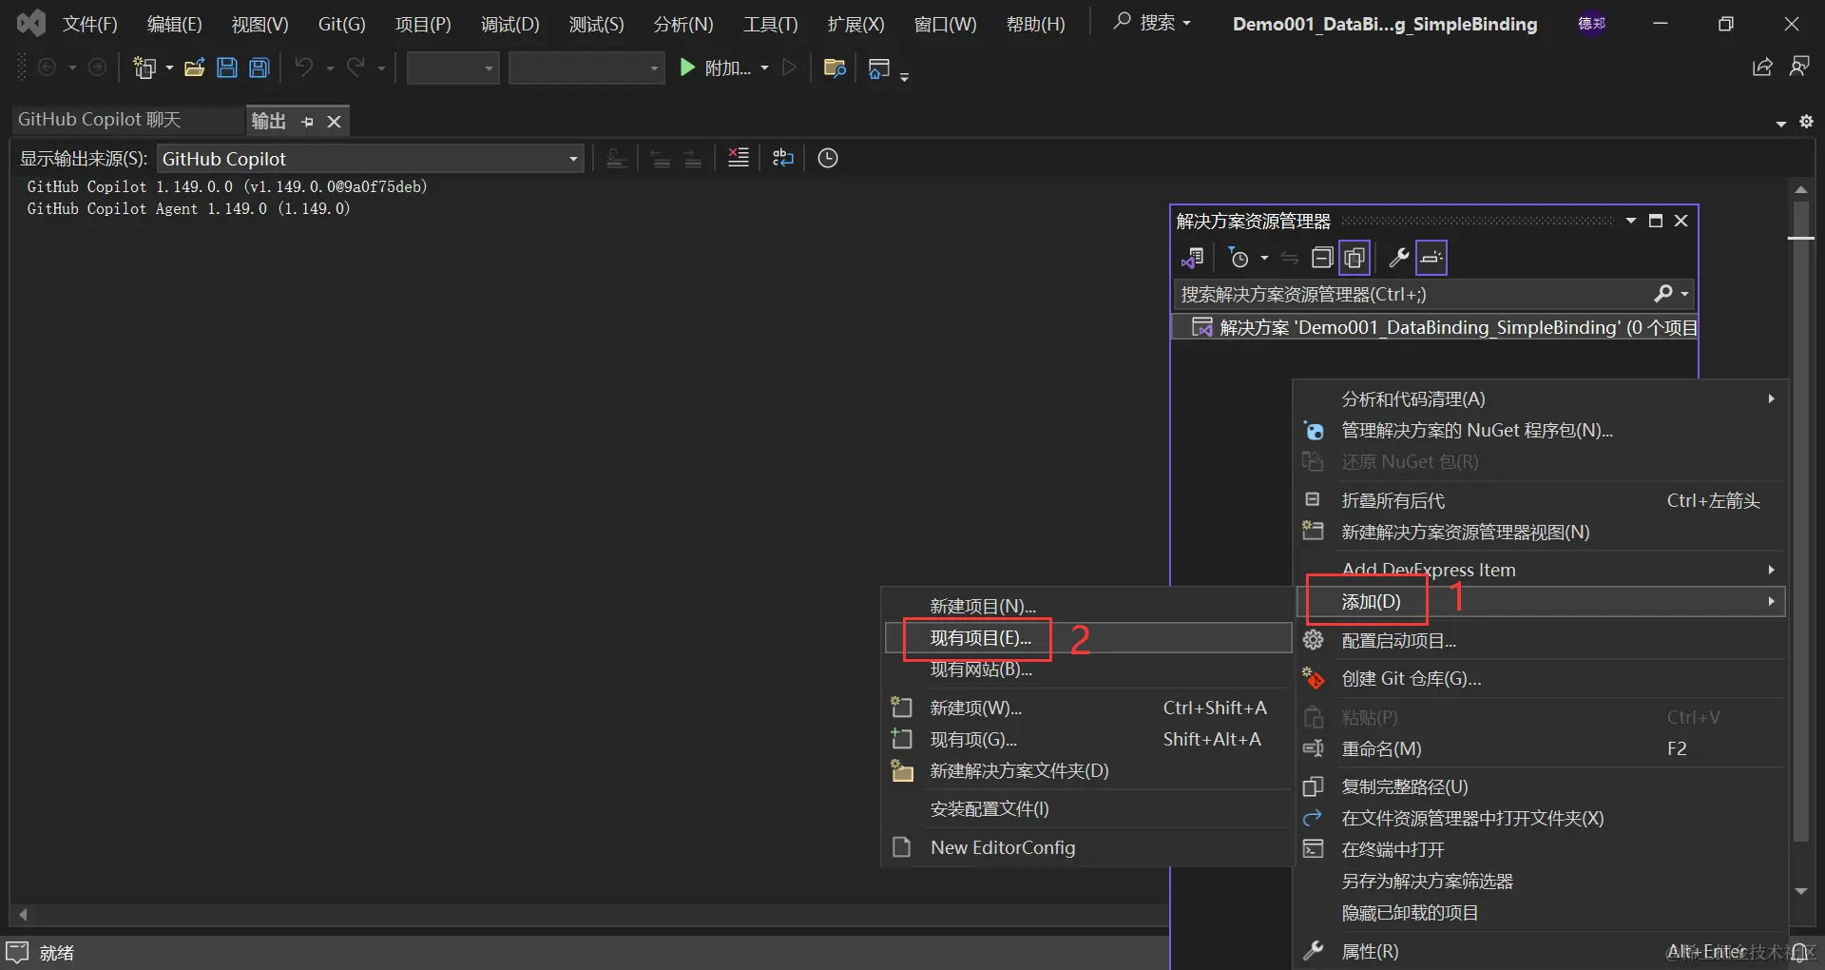The height and width of the screenshot is (970, 1825).
Task: Choose 配置启动项目... in the context menu
Action: 1541,640
